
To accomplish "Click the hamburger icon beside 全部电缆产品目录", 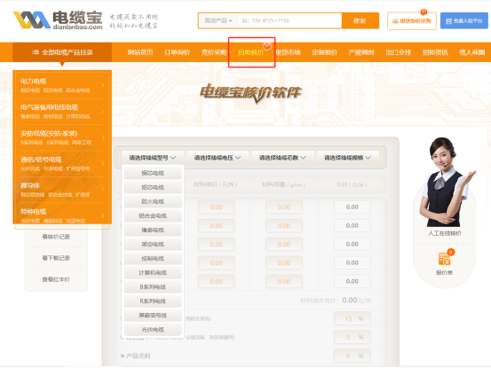I will click(36, 52).
